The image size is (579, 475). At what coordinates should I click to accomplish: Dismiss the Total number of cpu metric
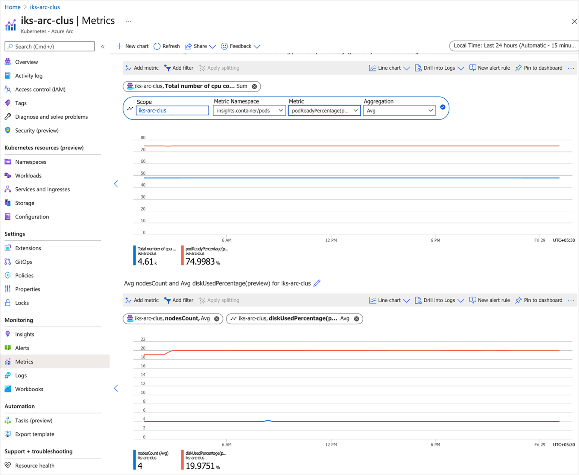[254, 86]
